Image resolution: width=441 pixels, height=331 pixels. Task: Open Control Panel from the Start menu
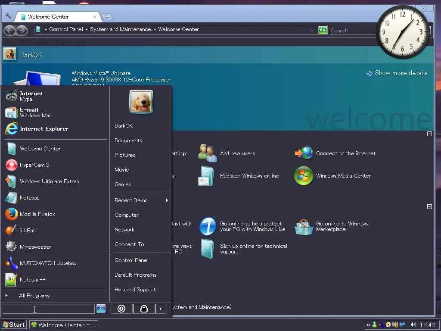pyautogui.click(x=131, y=260)
